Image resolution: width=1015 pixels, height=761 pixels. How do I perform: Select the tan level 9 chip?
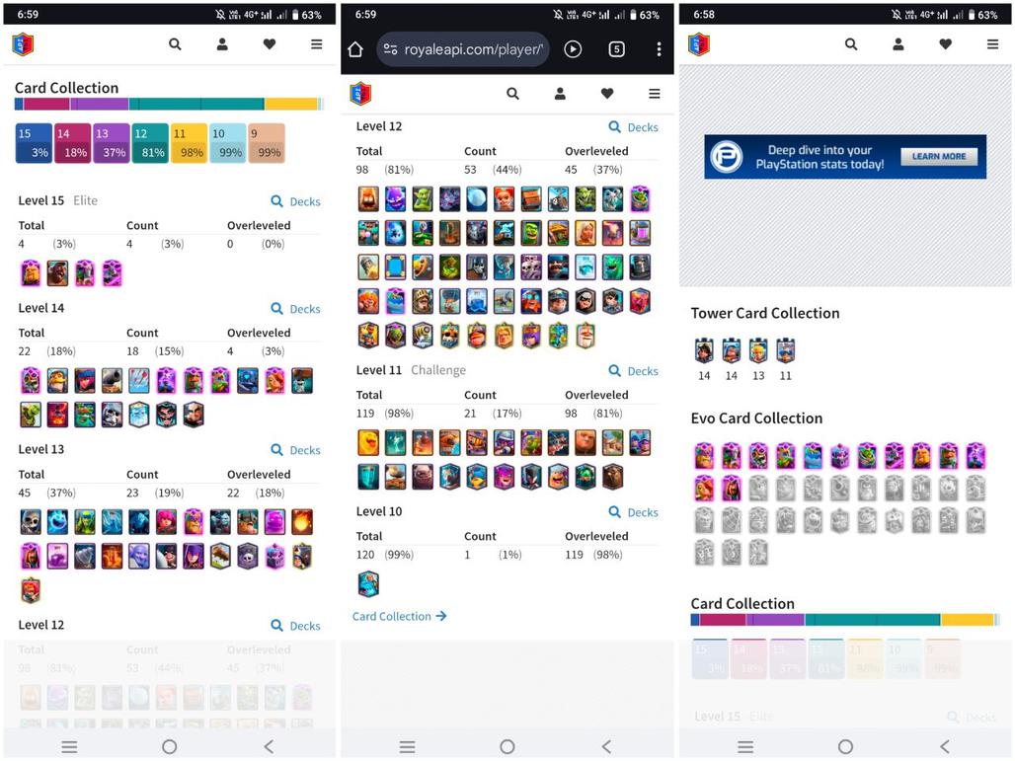(267, 143)
